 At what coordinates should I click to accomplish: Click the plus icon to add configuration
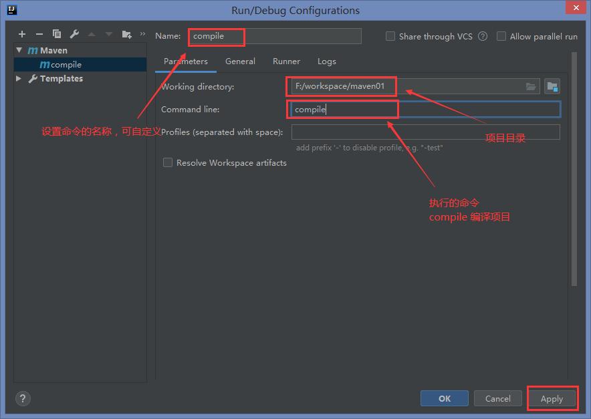(x=22, y=34)
